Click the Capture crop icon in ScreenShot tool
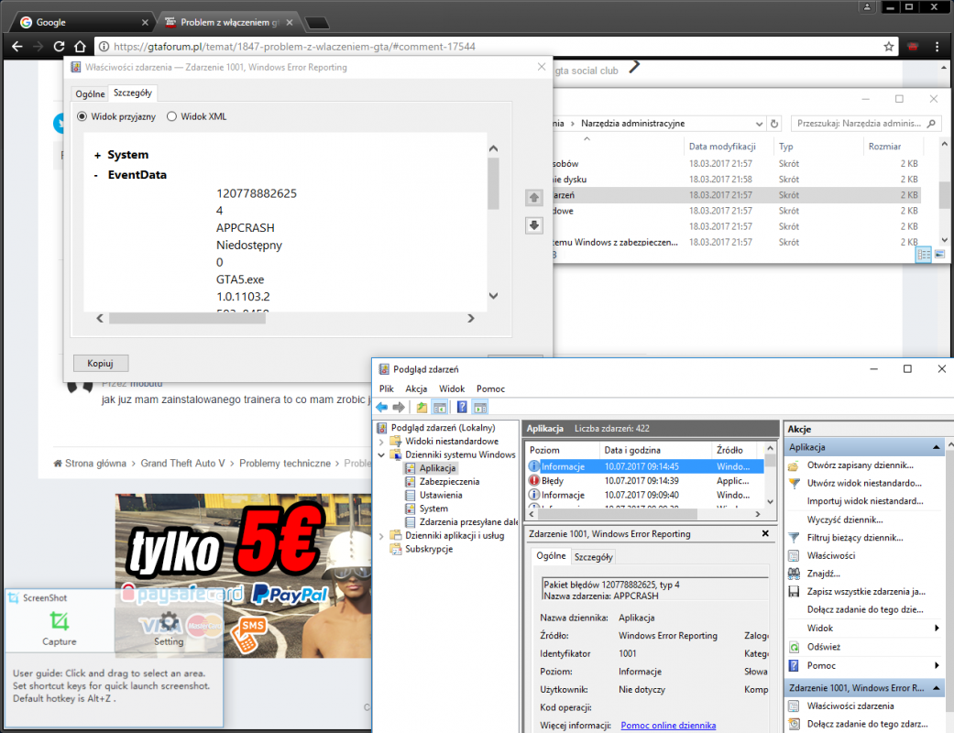This screenshot has width=954, height=733. point(59,621)
